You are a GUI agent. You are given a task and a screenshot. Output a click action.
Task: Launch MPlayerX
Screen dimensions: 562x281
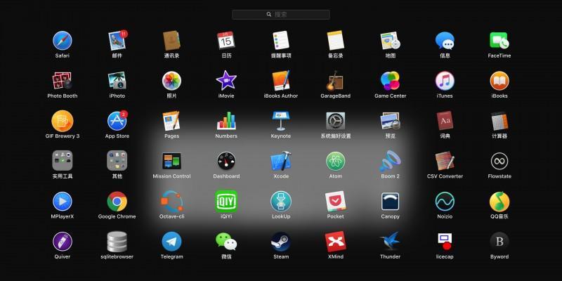63,202
